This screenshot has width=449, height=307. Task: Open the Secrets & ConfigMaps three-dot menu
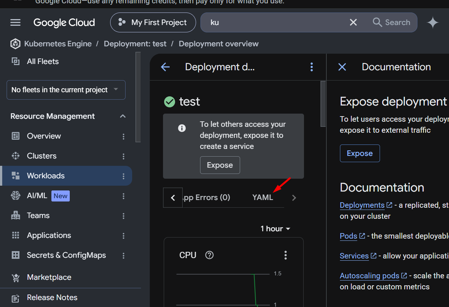click(123, 256)
